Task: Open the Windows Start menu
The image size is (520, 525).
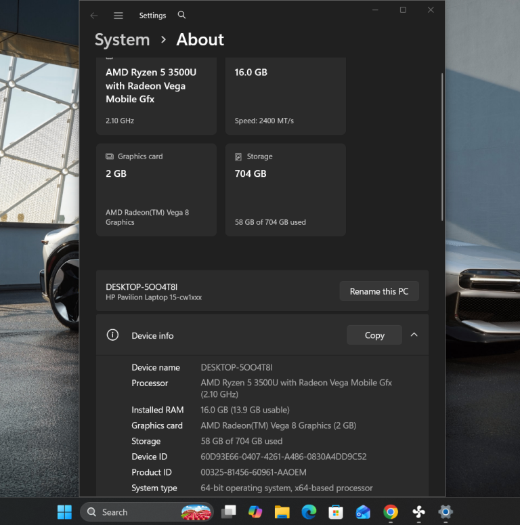Action: coord(64,512)
